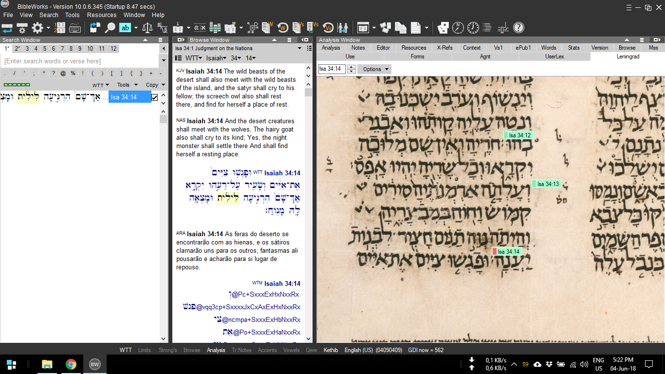Select search tab 5
Viewport: 665px width, 374px height.
(x=45, y=49)
